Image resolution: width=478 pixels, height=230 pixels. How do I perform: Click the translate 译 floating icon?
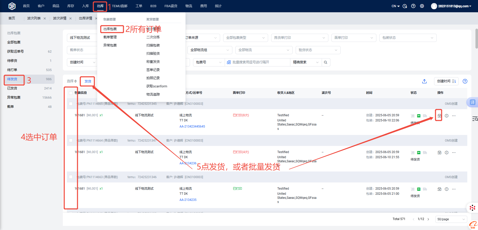pos(472,102)
